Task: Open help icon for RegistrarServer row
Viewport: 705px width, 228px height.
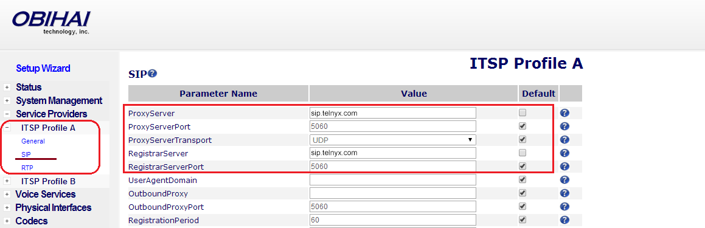Action: click(x=565, y=153)
